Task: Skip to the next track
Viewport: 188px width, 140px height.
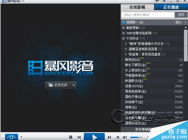Action: click(x=109, y=137)
